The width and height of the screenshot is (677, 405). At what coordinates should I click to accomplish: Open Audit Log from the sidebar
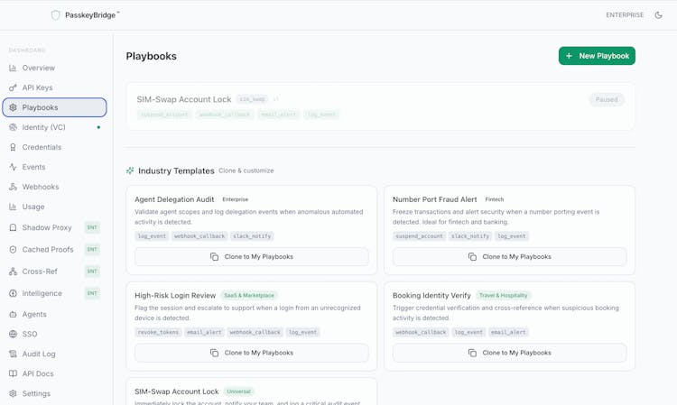(39, 354)
